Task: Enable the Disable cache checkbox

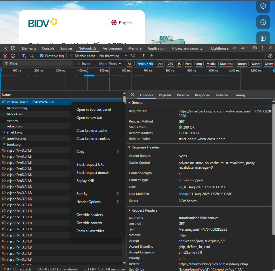Action: tap(72, 56)
